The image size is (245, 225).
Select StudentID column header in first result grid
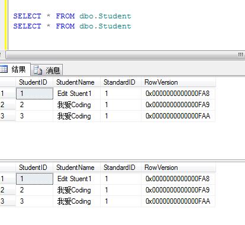34,82
